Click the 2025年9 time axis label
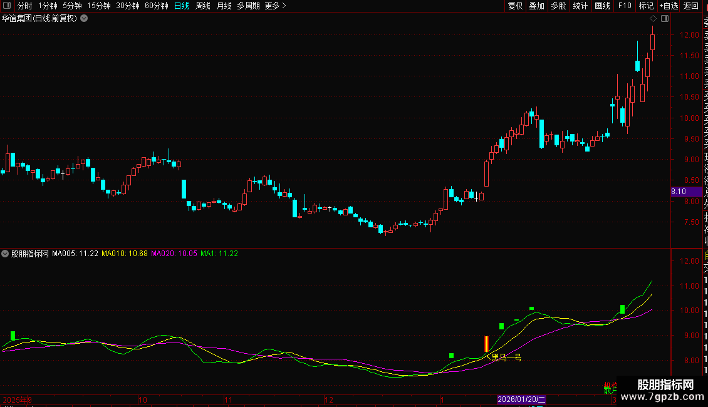Screen dimensions: 708x407 tap(17, 399)
